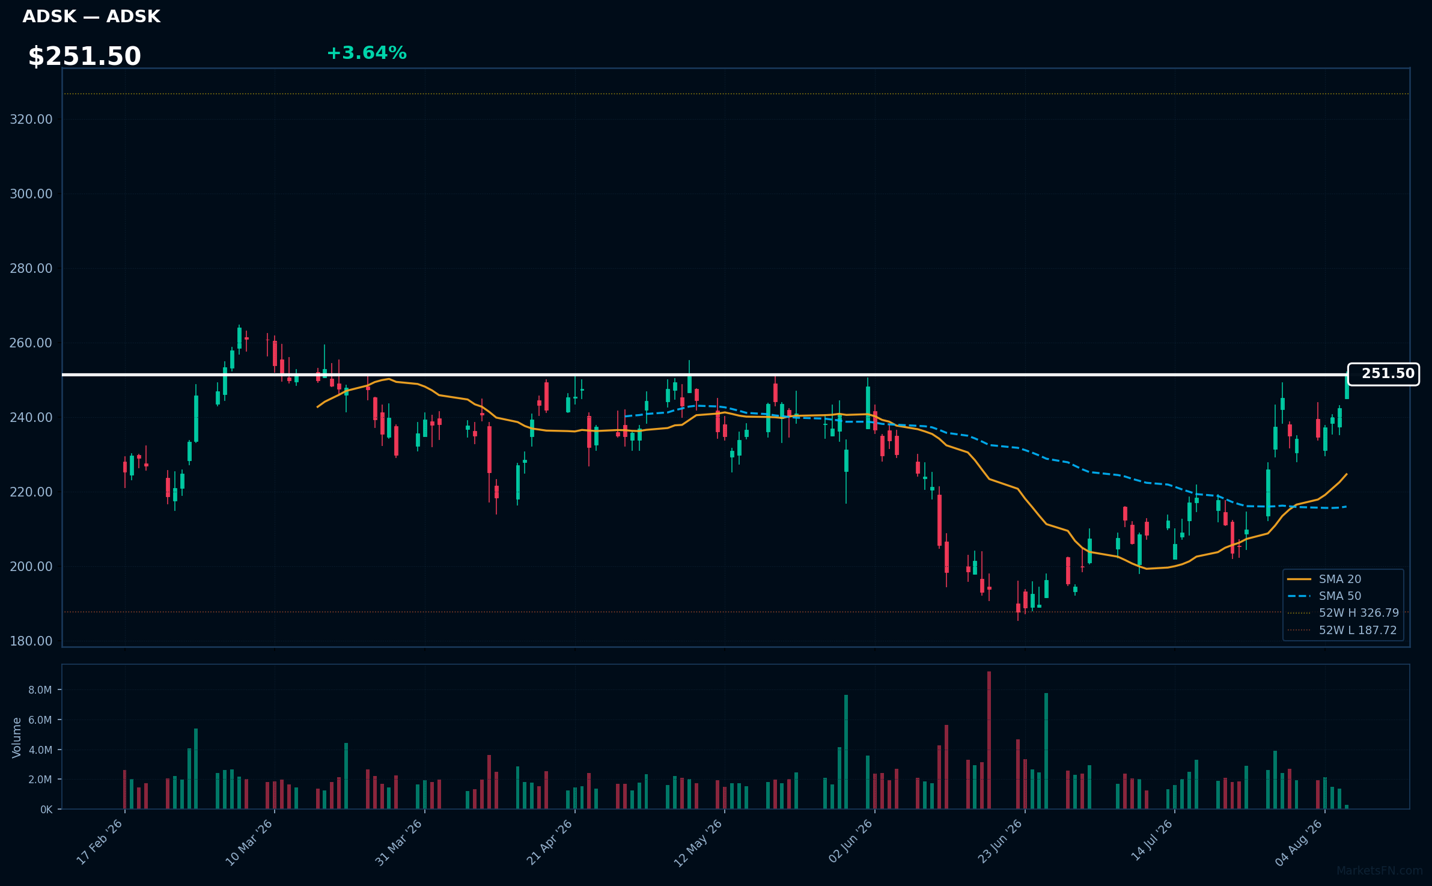Click the 300.00 price axis label
This screenshot has width=1432, height=886.
[31, 194]
